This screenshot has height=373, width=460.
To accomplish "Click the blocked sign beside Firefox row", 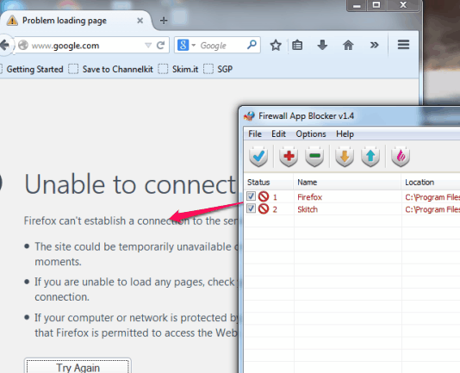I will pyautogui.click(x=264, y=196).
